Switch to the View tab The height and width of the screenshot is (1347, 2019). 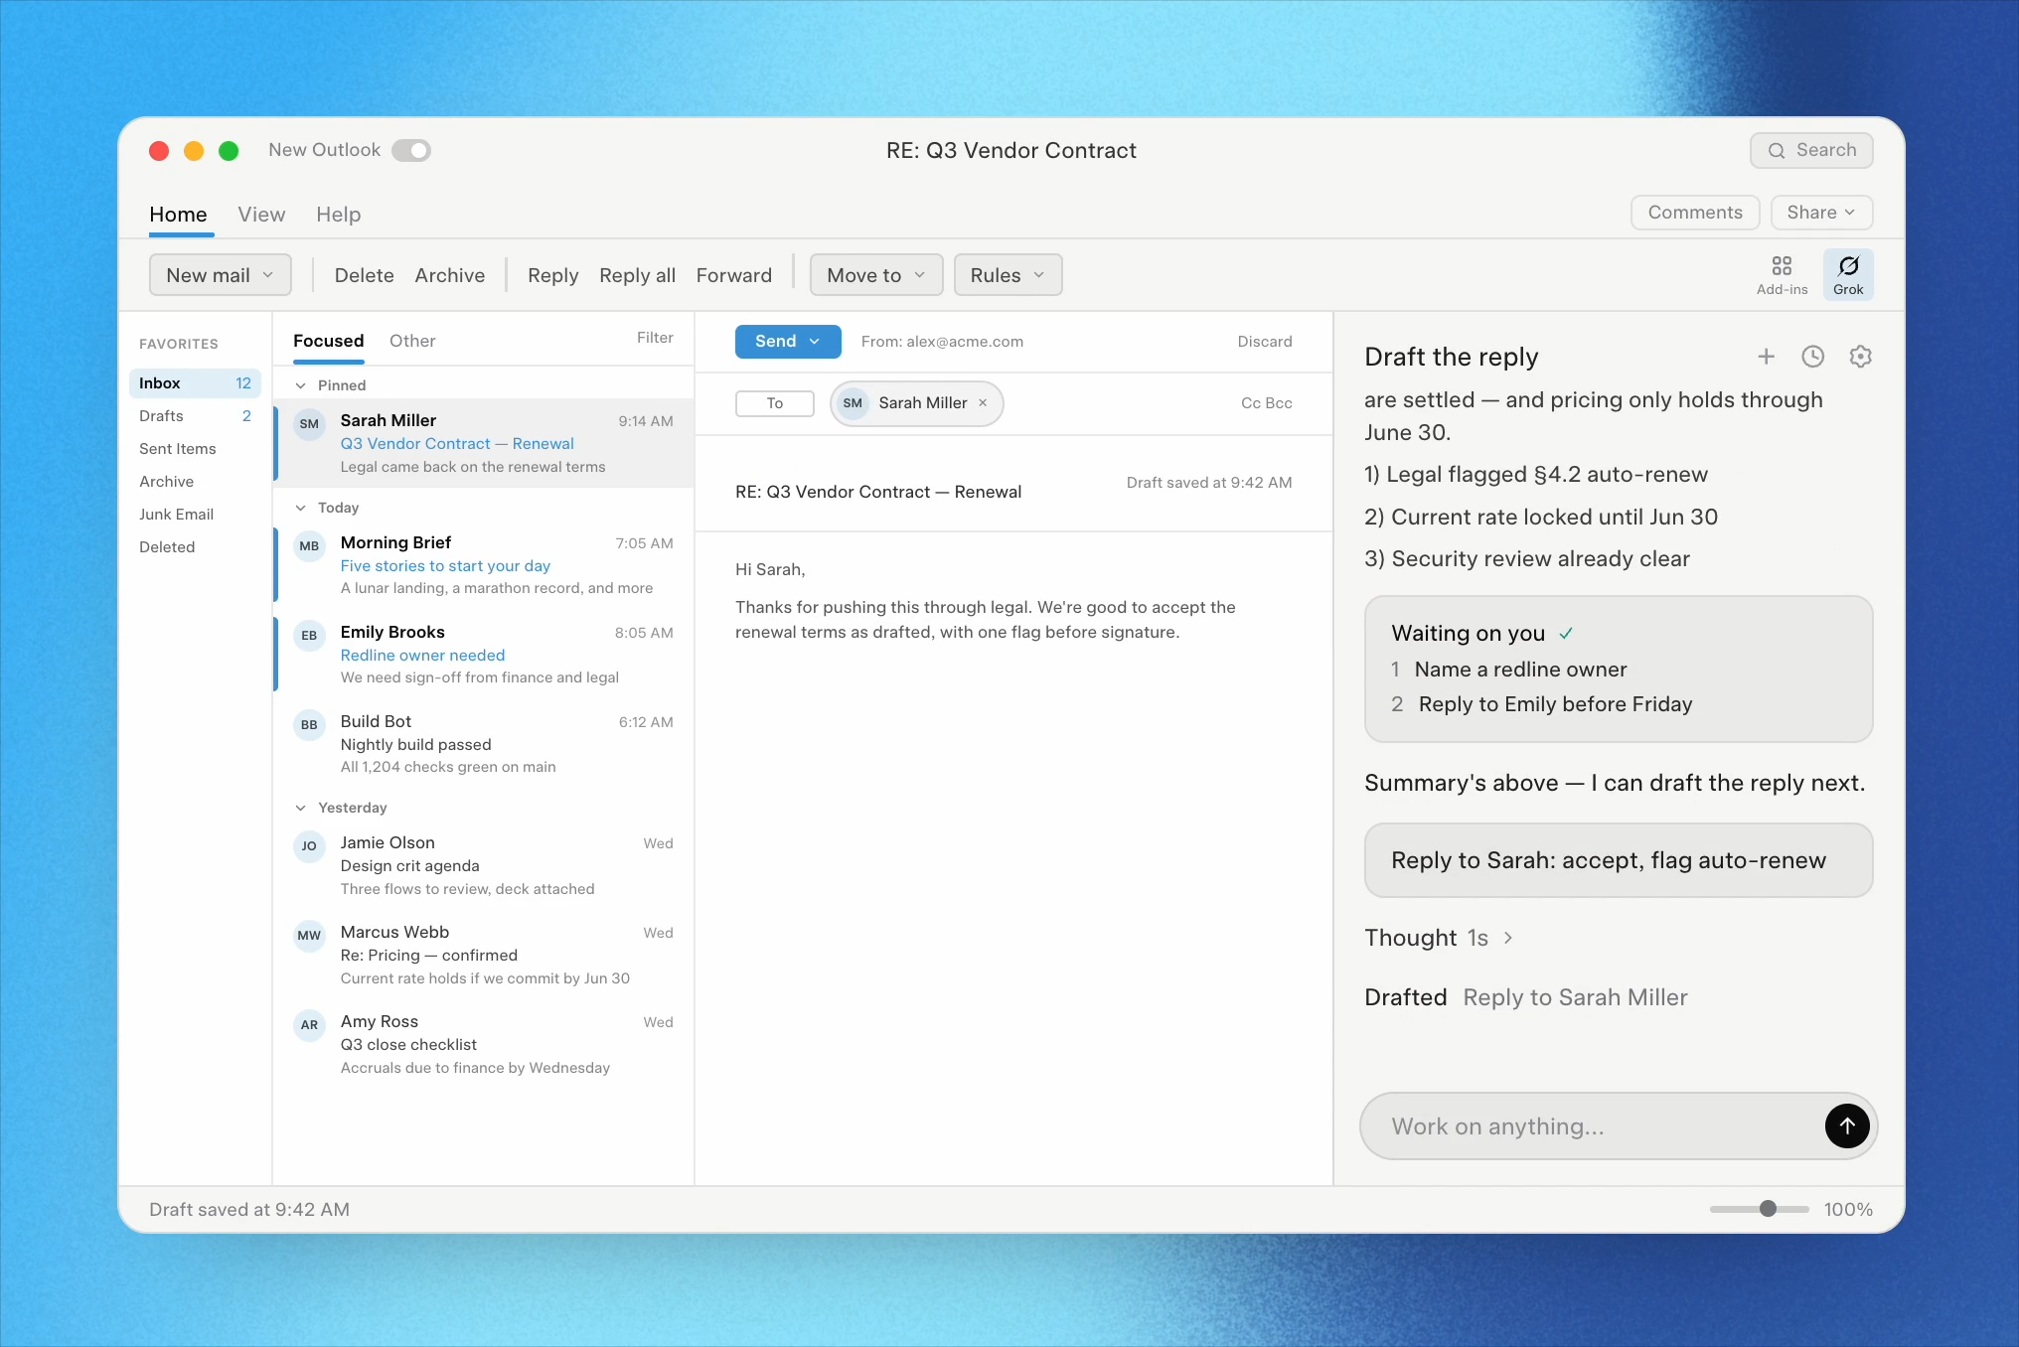pyautogui.click(x=261, y=215)
